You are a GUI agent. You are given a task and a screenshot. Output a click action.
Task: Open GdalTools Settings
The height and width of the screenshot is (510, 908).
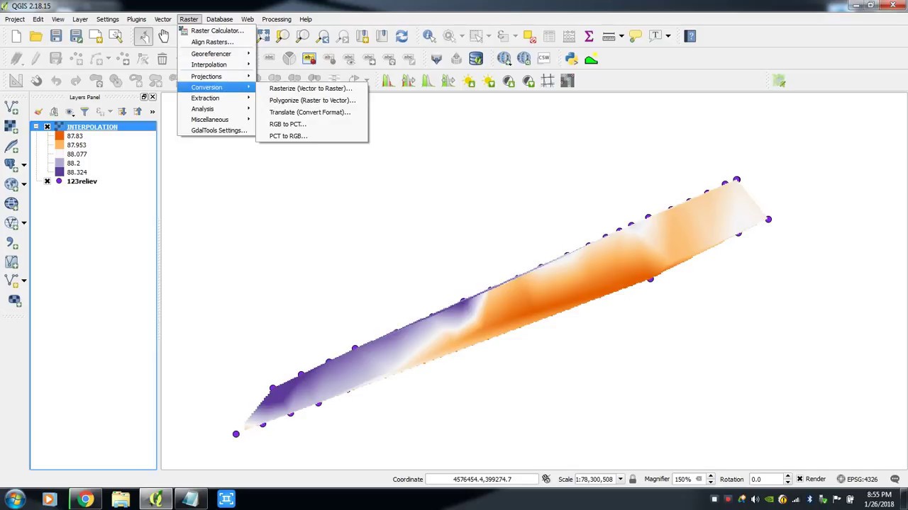point(218,130)
